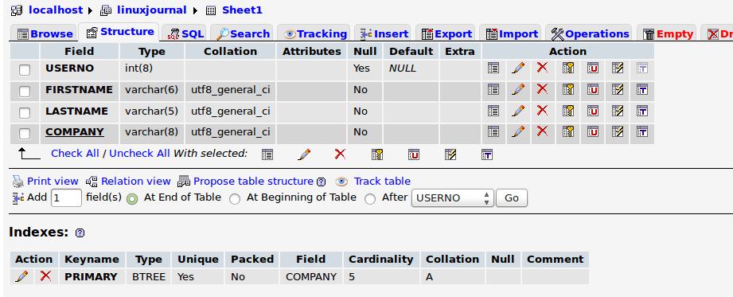Add index icon for USERNO row
733x297 pixels.
pos(618,68)
